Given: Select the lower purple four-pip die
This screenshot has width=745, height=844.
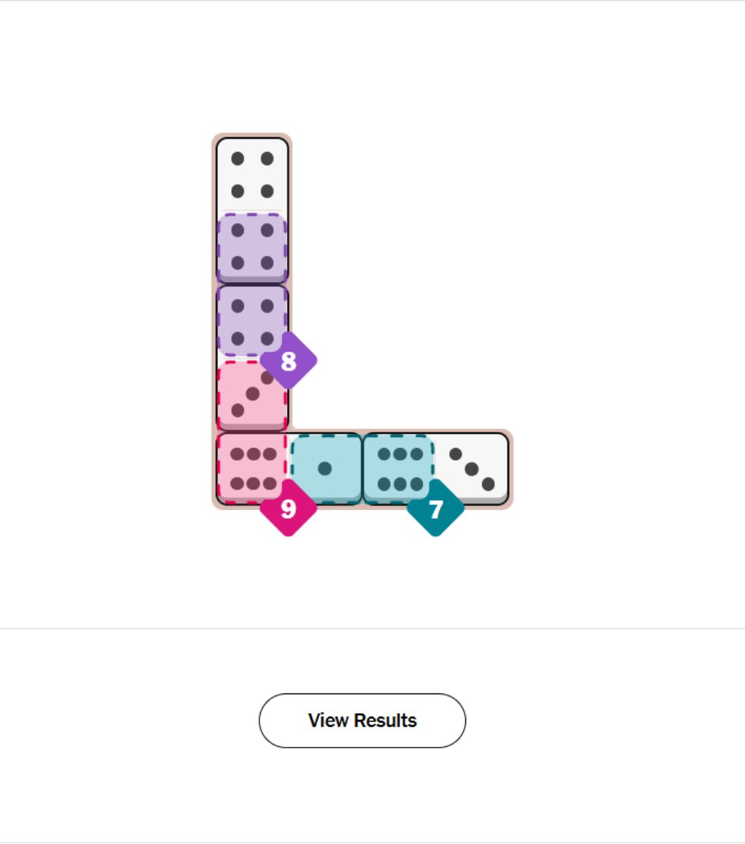Looking at the screenshot, I should click(252, 321).
